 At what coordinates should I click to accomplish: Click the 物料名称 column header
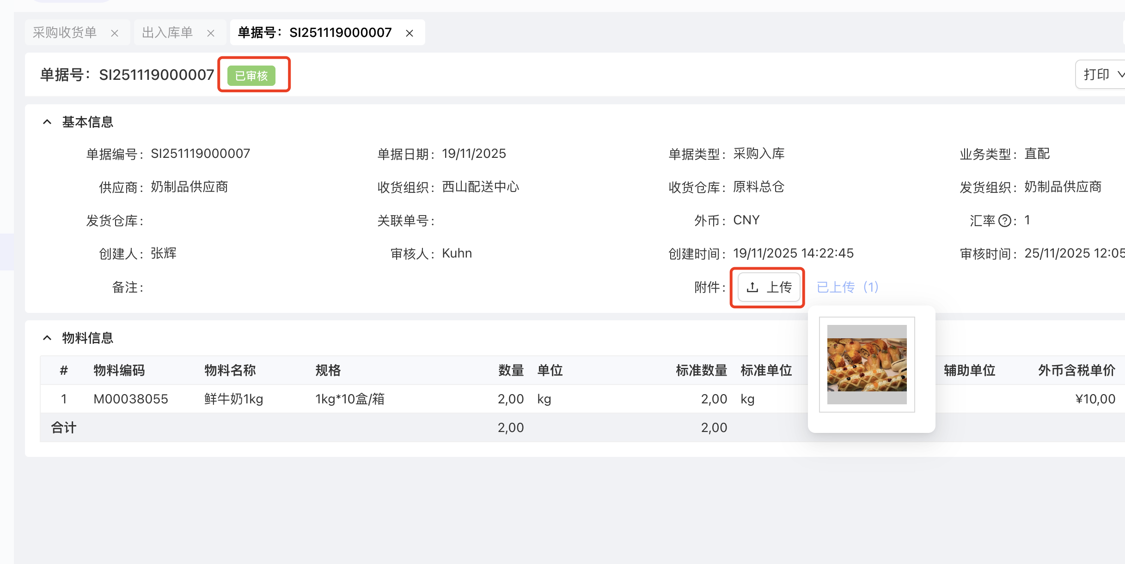click(230, 370)
